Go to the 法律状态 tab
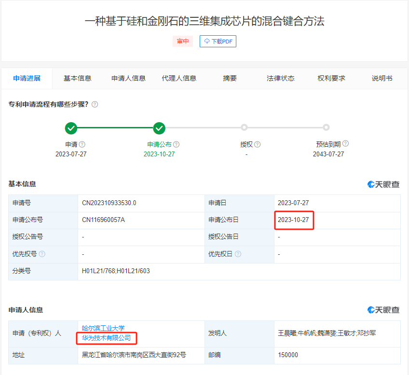This screenshot has width=409, height=375. [x=281, y=78]
